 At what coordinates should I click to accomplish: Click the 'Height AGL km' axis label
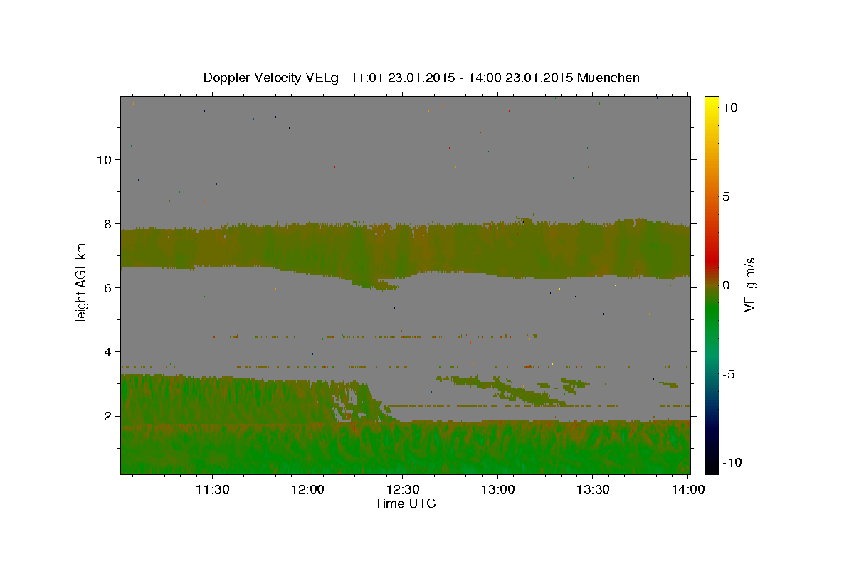[x=82, y=284]
